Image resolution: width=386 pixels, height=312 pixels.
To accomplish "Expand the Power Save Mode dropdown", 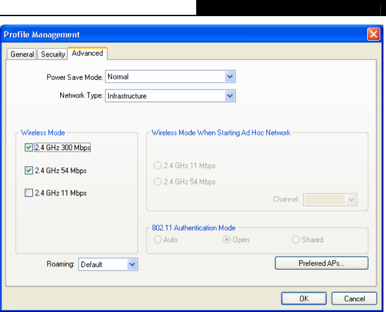I will (x=230, y=77).
